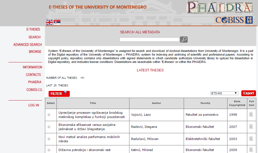Click thesis title 'Novi metod analize performansi mobilnih robota'
Screen dimensions: 258x153
89,139
